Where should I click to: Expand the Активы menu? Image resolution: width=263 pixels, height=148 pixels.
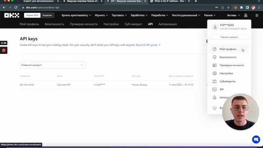[233, 15]
